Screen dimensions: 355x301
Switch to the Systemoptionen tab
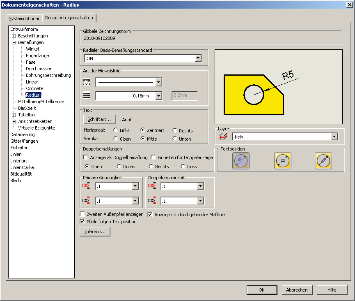[x=24, y=19]
